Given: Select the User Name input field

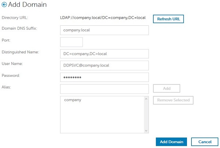Looking at the screenshot, I should 104,65.
